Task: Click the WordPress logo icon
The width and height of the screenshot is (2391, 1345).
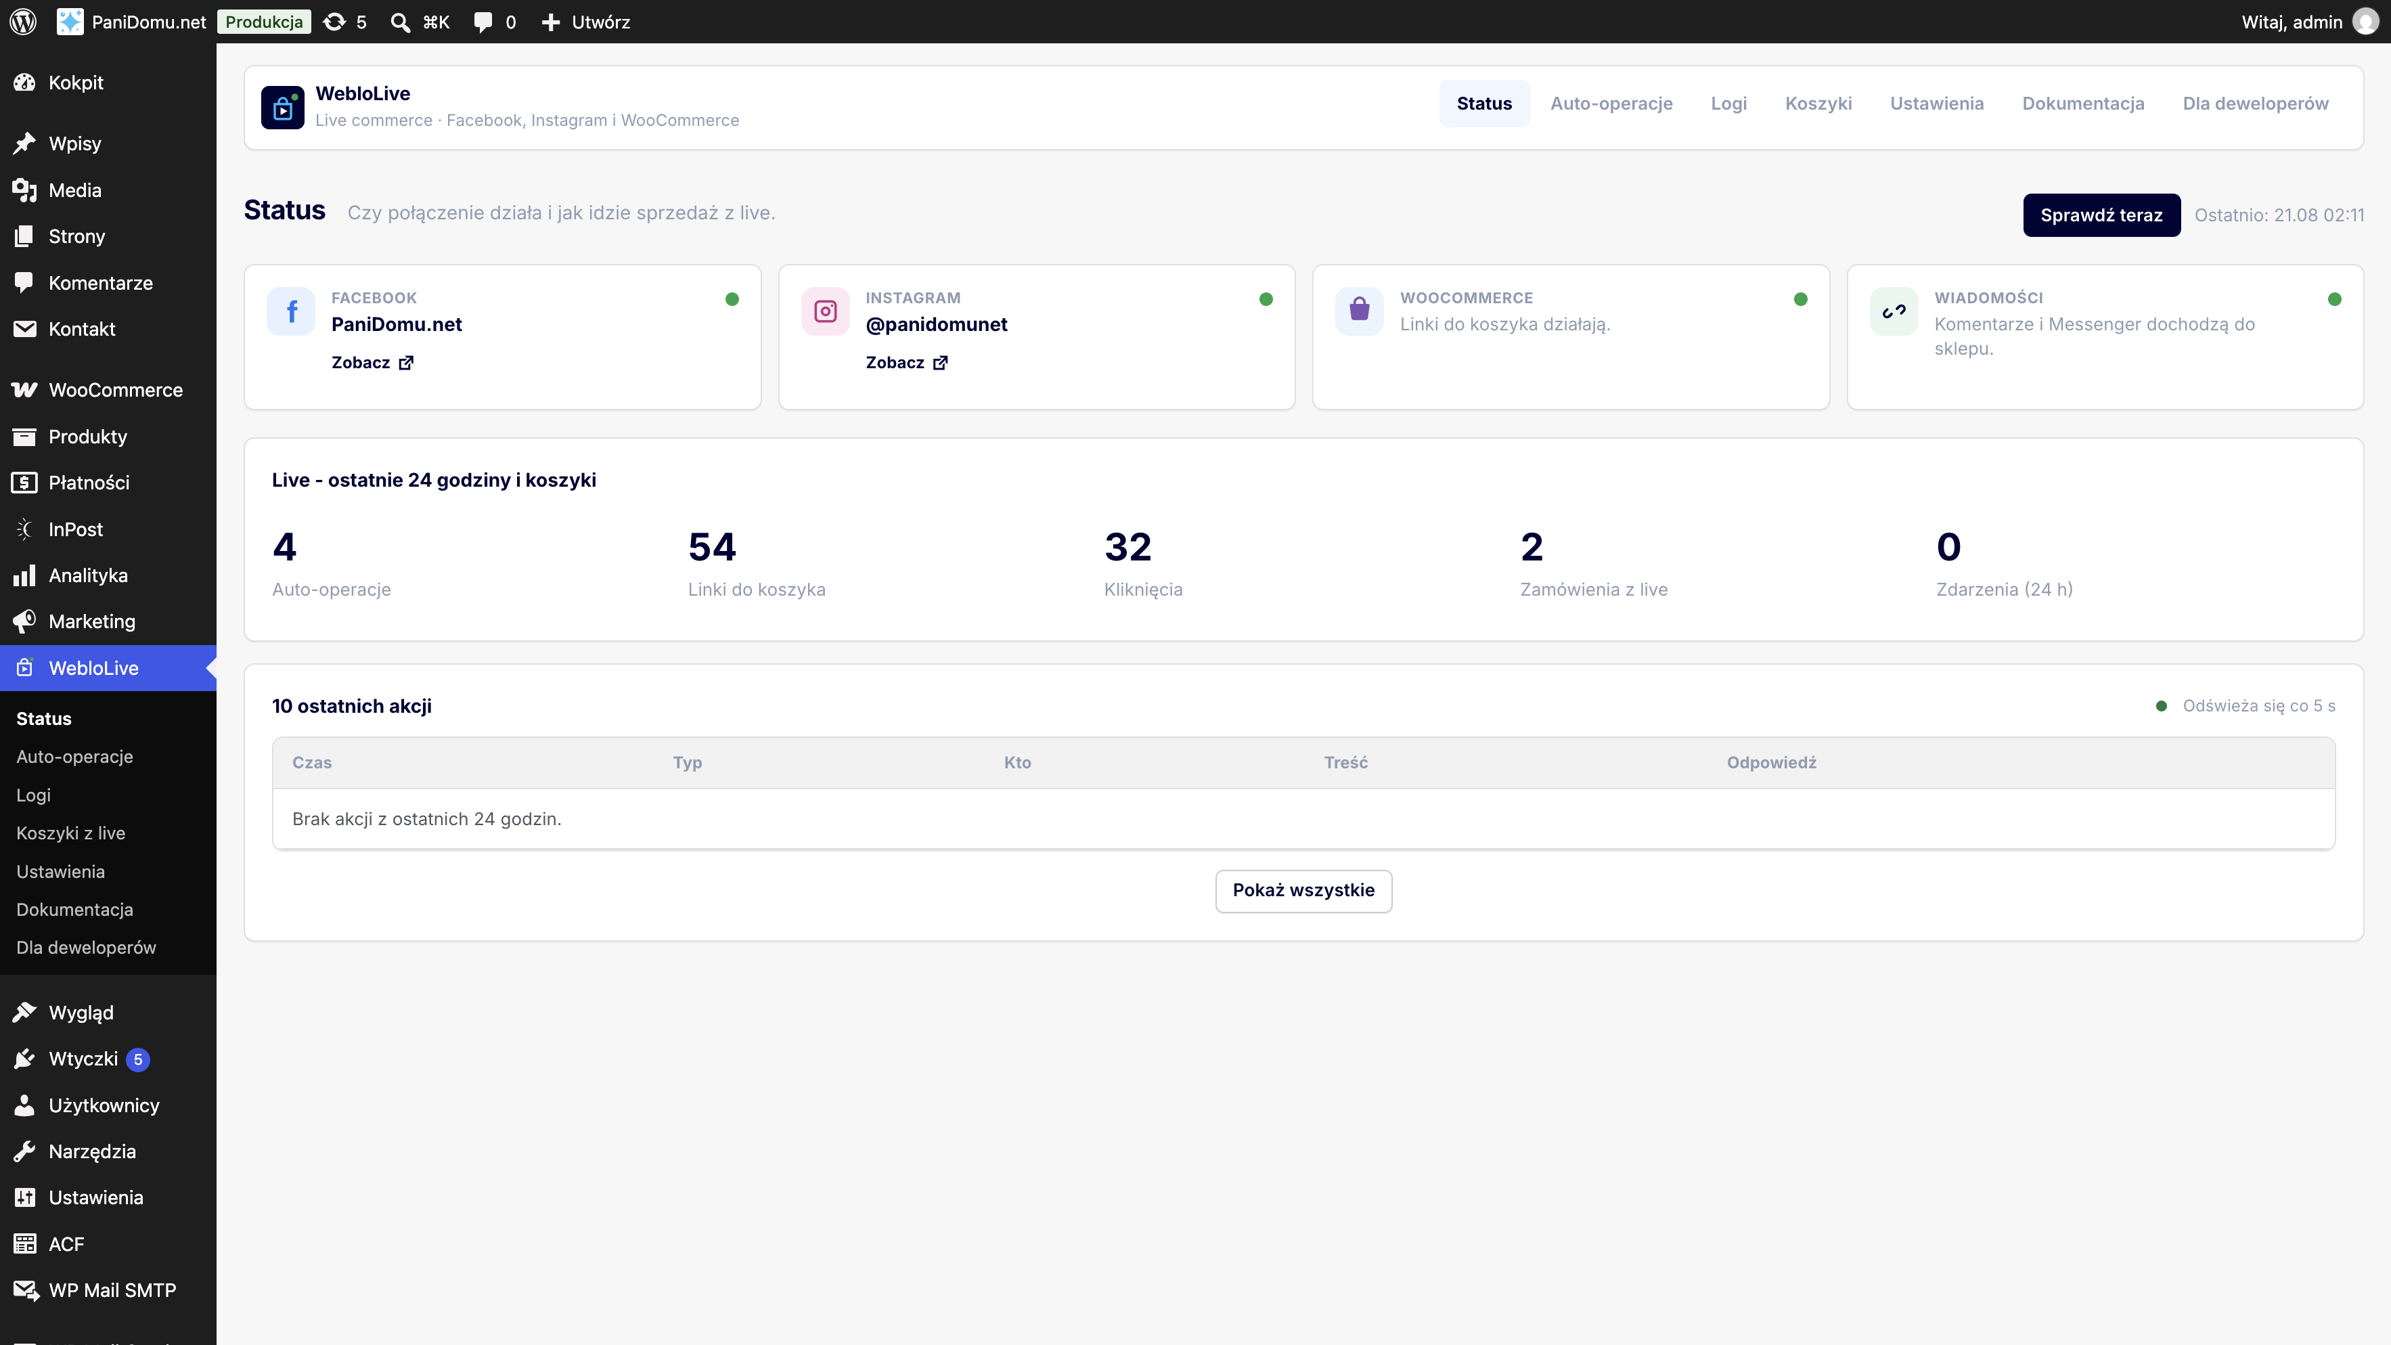Action: pyautogui.click(x=23, y=22)
